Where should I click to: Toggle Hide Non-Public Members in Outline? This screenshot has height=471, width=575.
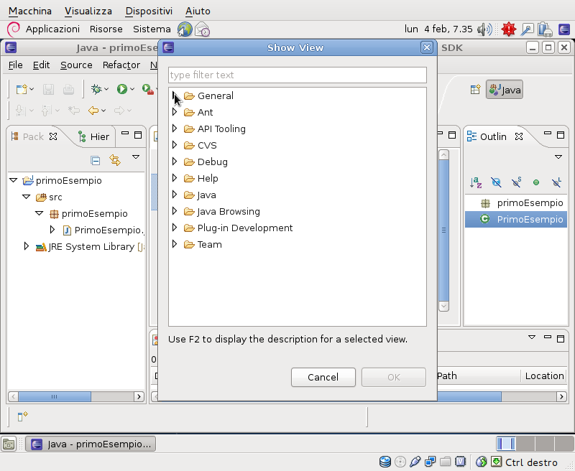(536, 182)
